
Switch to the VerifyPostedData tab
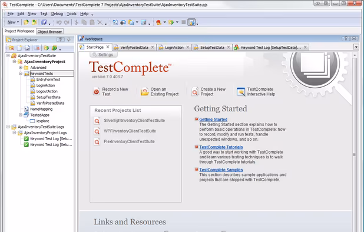click(x=134, y=47)
